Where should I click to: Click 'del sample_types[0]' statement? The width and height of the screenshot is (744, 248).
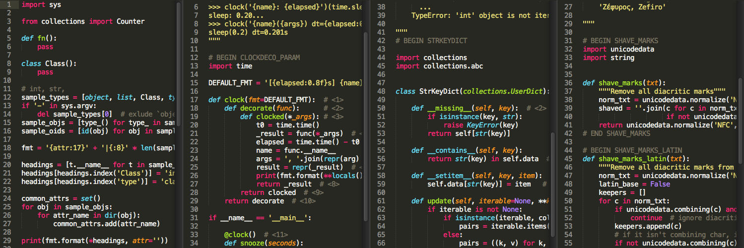click(x=75, y=115)
